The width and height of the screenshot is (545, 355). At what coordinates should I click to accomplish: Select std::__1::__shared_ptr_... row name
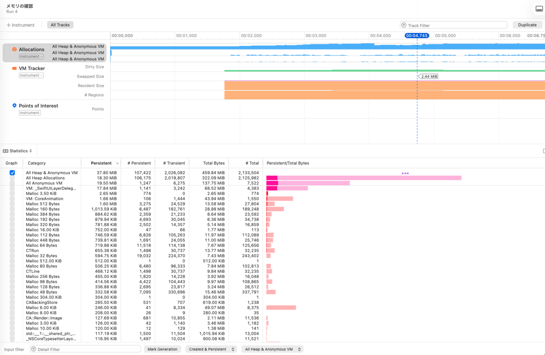coord(51,334)
